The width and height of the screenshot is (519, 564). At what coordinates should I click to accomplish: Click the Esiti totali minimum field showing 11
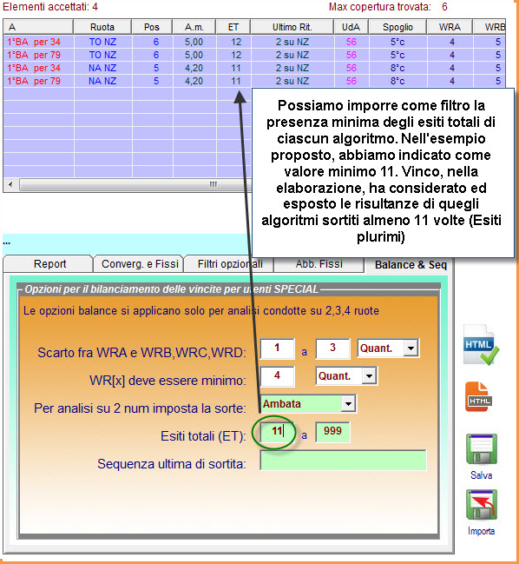(x=277, y=432)
